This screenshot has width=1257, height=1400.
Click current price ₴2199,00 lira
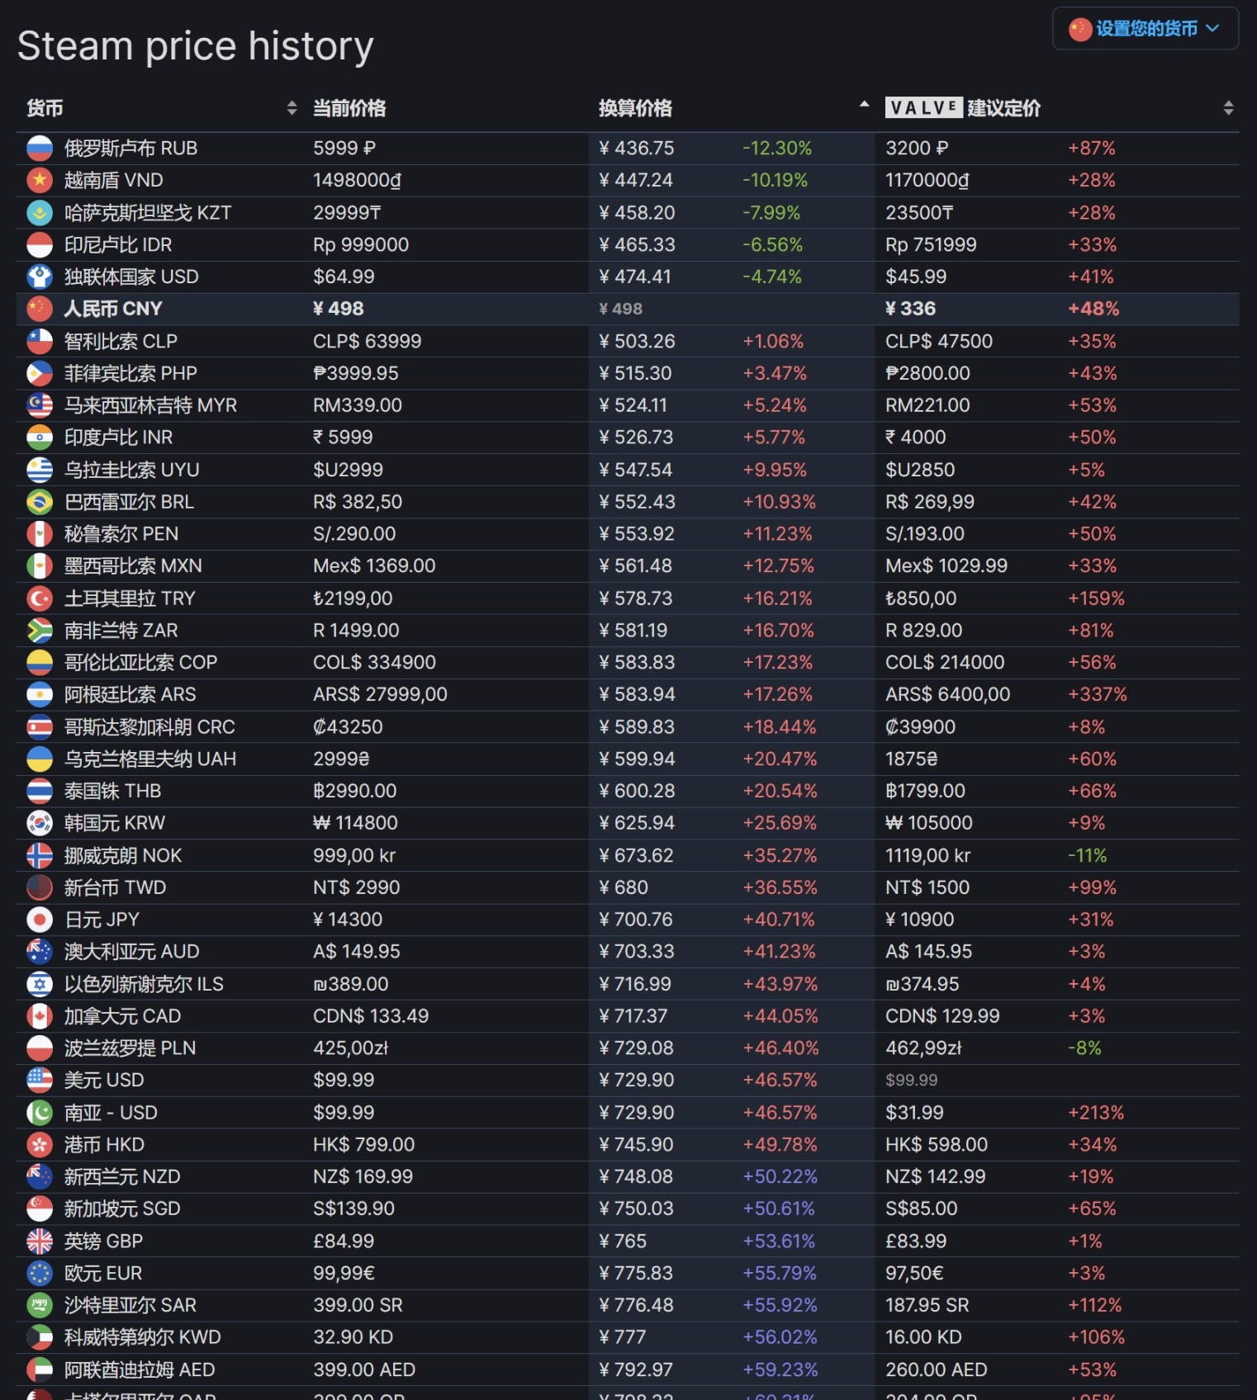[353, 598]
